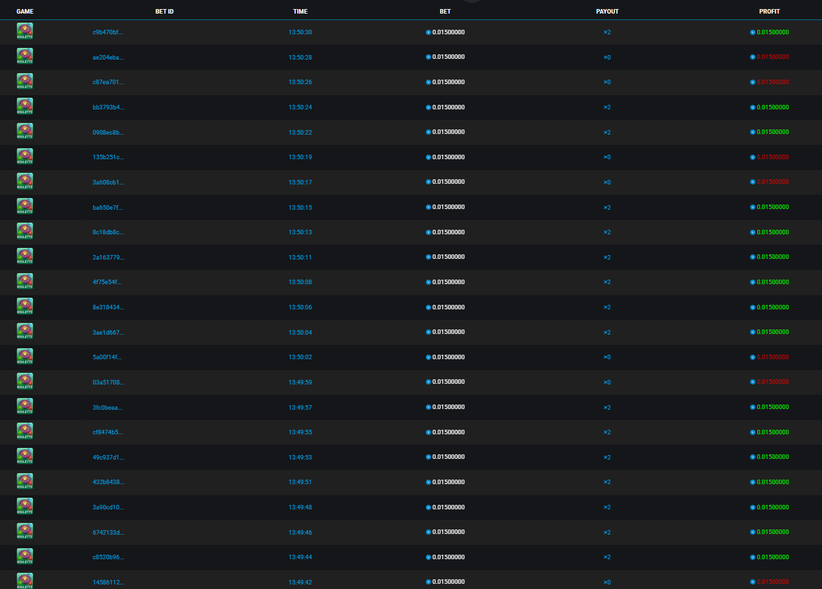Open the Roulette icon in the 13:50:04 row
822x589 pixels.
(x=25, y=332)
